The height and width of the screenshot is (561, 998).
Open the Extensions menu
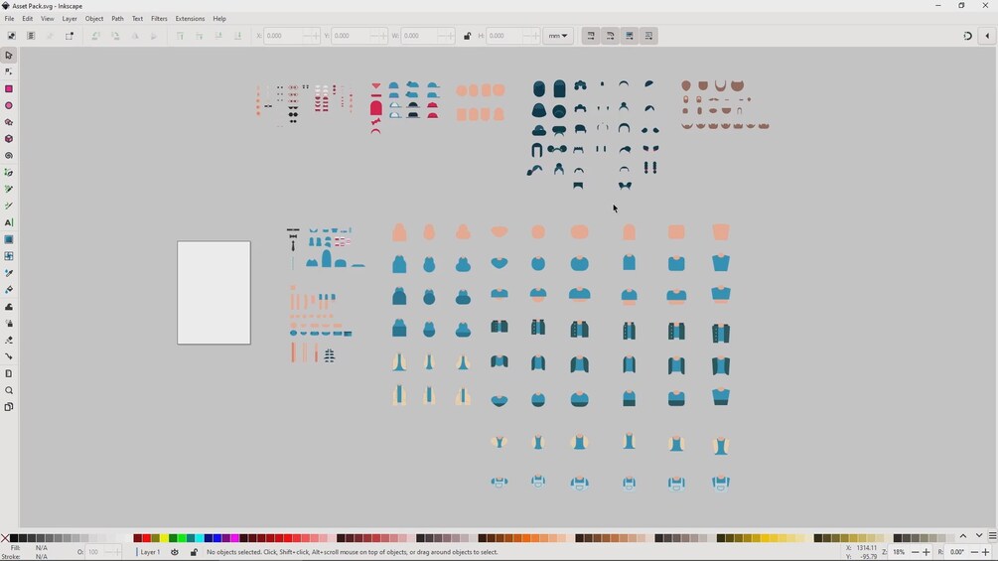[x=190, y=19]
